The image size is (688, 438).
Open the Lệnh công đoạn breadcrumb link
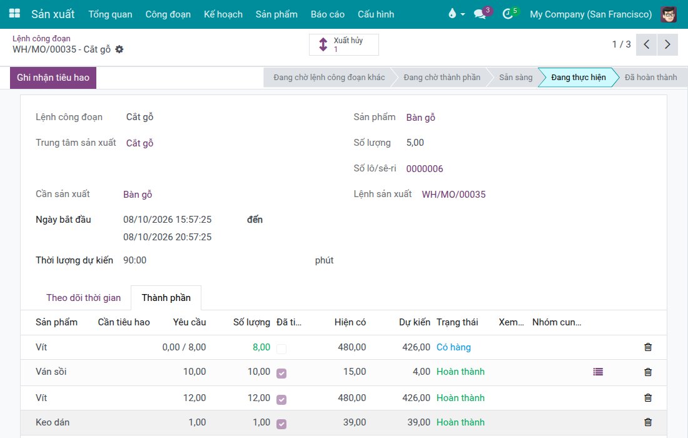41,39
